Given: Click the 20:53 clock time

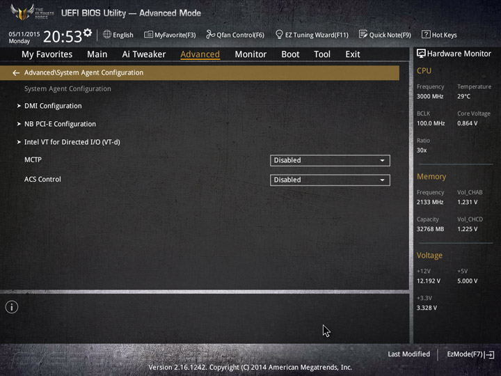Looking at the screenshot, I should (63, 36).
